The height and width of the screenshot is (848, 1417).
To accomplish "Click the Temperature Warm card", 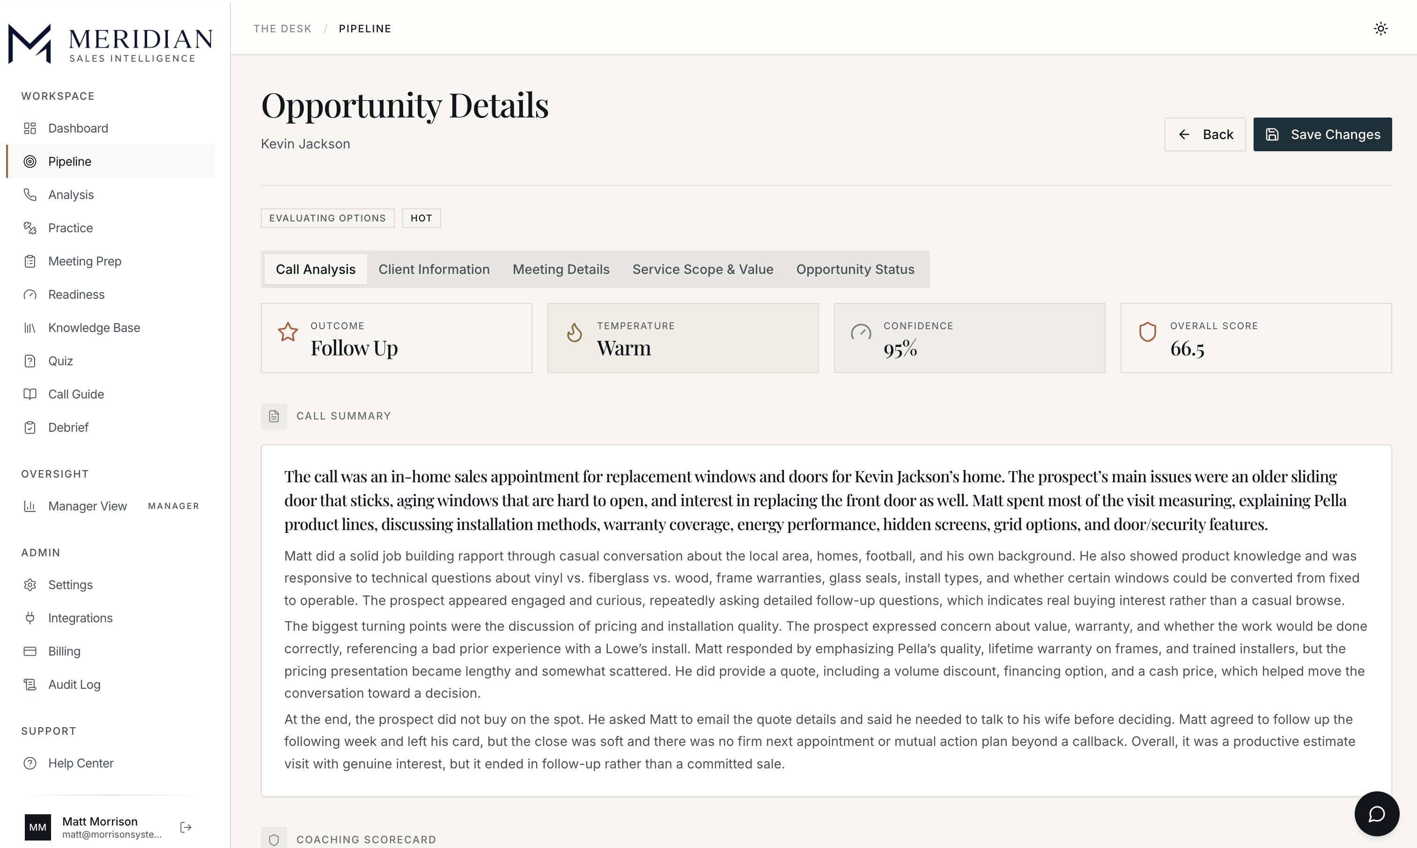I will (683, 338).
